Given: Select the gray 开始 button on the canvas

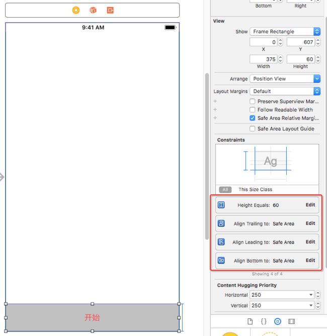Looking at the screenshot, I should click(93, 317).
